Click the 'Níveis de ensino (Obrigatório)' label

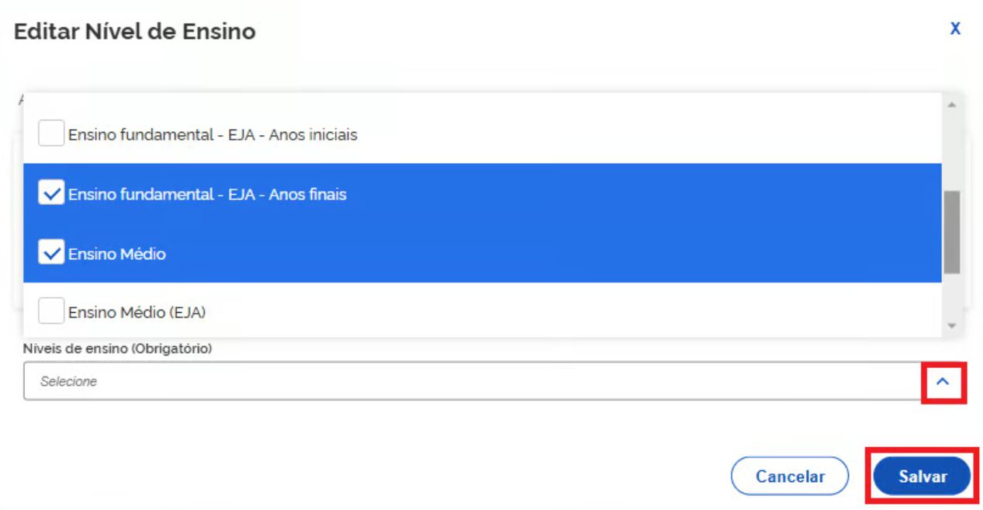pos(118,349)
